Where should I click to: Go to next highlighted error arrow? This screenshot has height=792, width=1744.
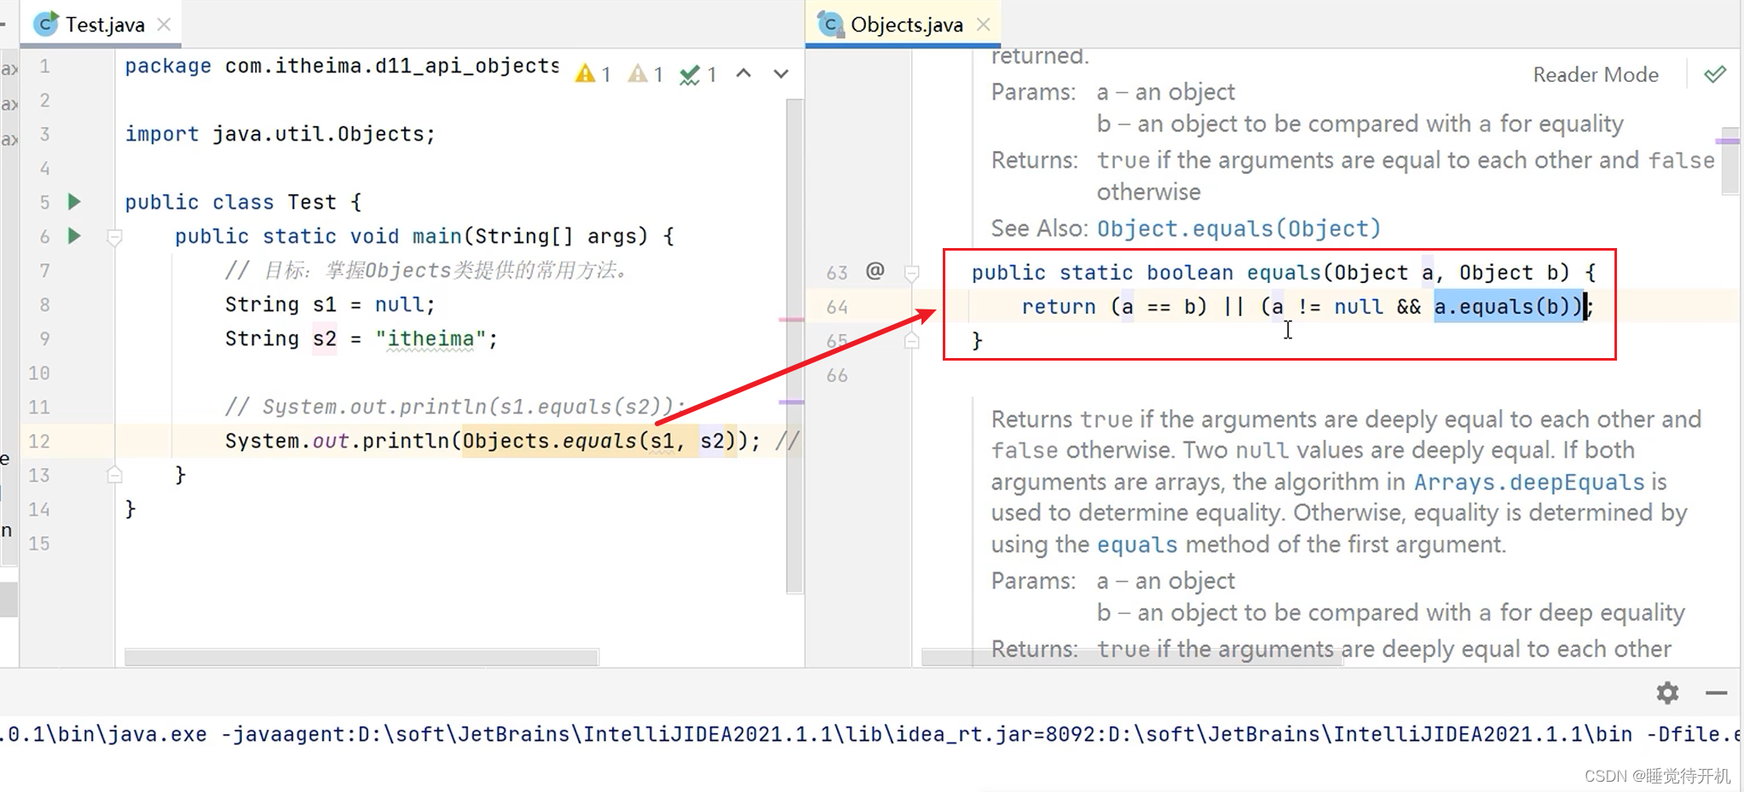[x=781, y=73]
